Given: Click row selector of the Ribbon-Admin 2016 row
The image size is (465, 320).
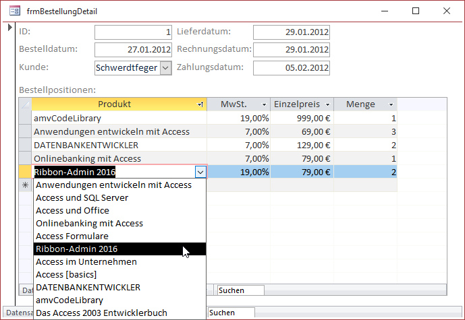Looking at the screenshot, I should pos(25,172).
